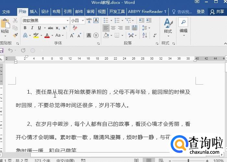
Task: Open the font name dropdown 微软雅黑
Action: point(45,20)
